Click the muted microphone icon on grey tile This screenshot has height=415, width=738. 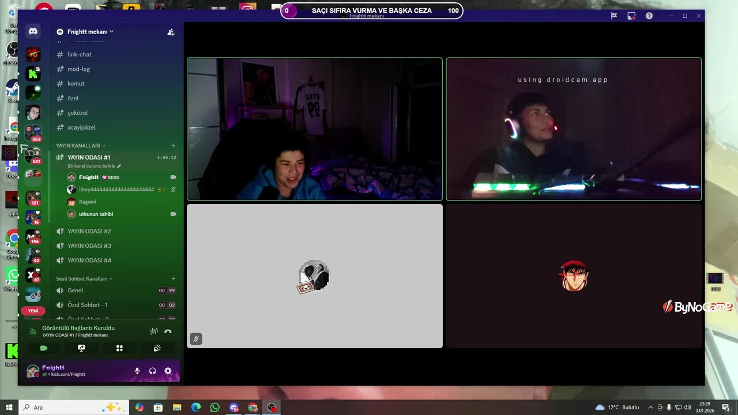point(196,339)
